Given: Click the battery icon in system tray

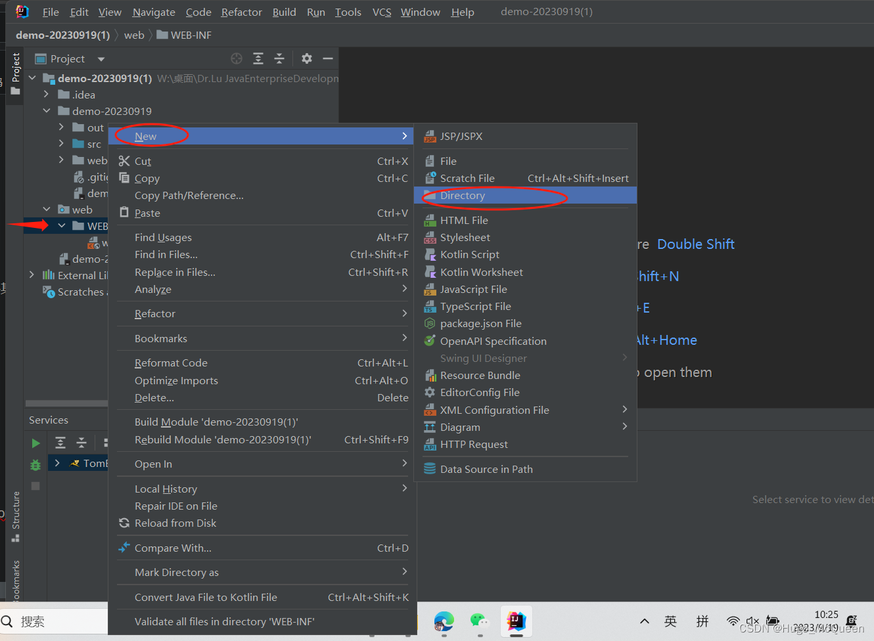Looking at the screenshot, I should 773,621.
